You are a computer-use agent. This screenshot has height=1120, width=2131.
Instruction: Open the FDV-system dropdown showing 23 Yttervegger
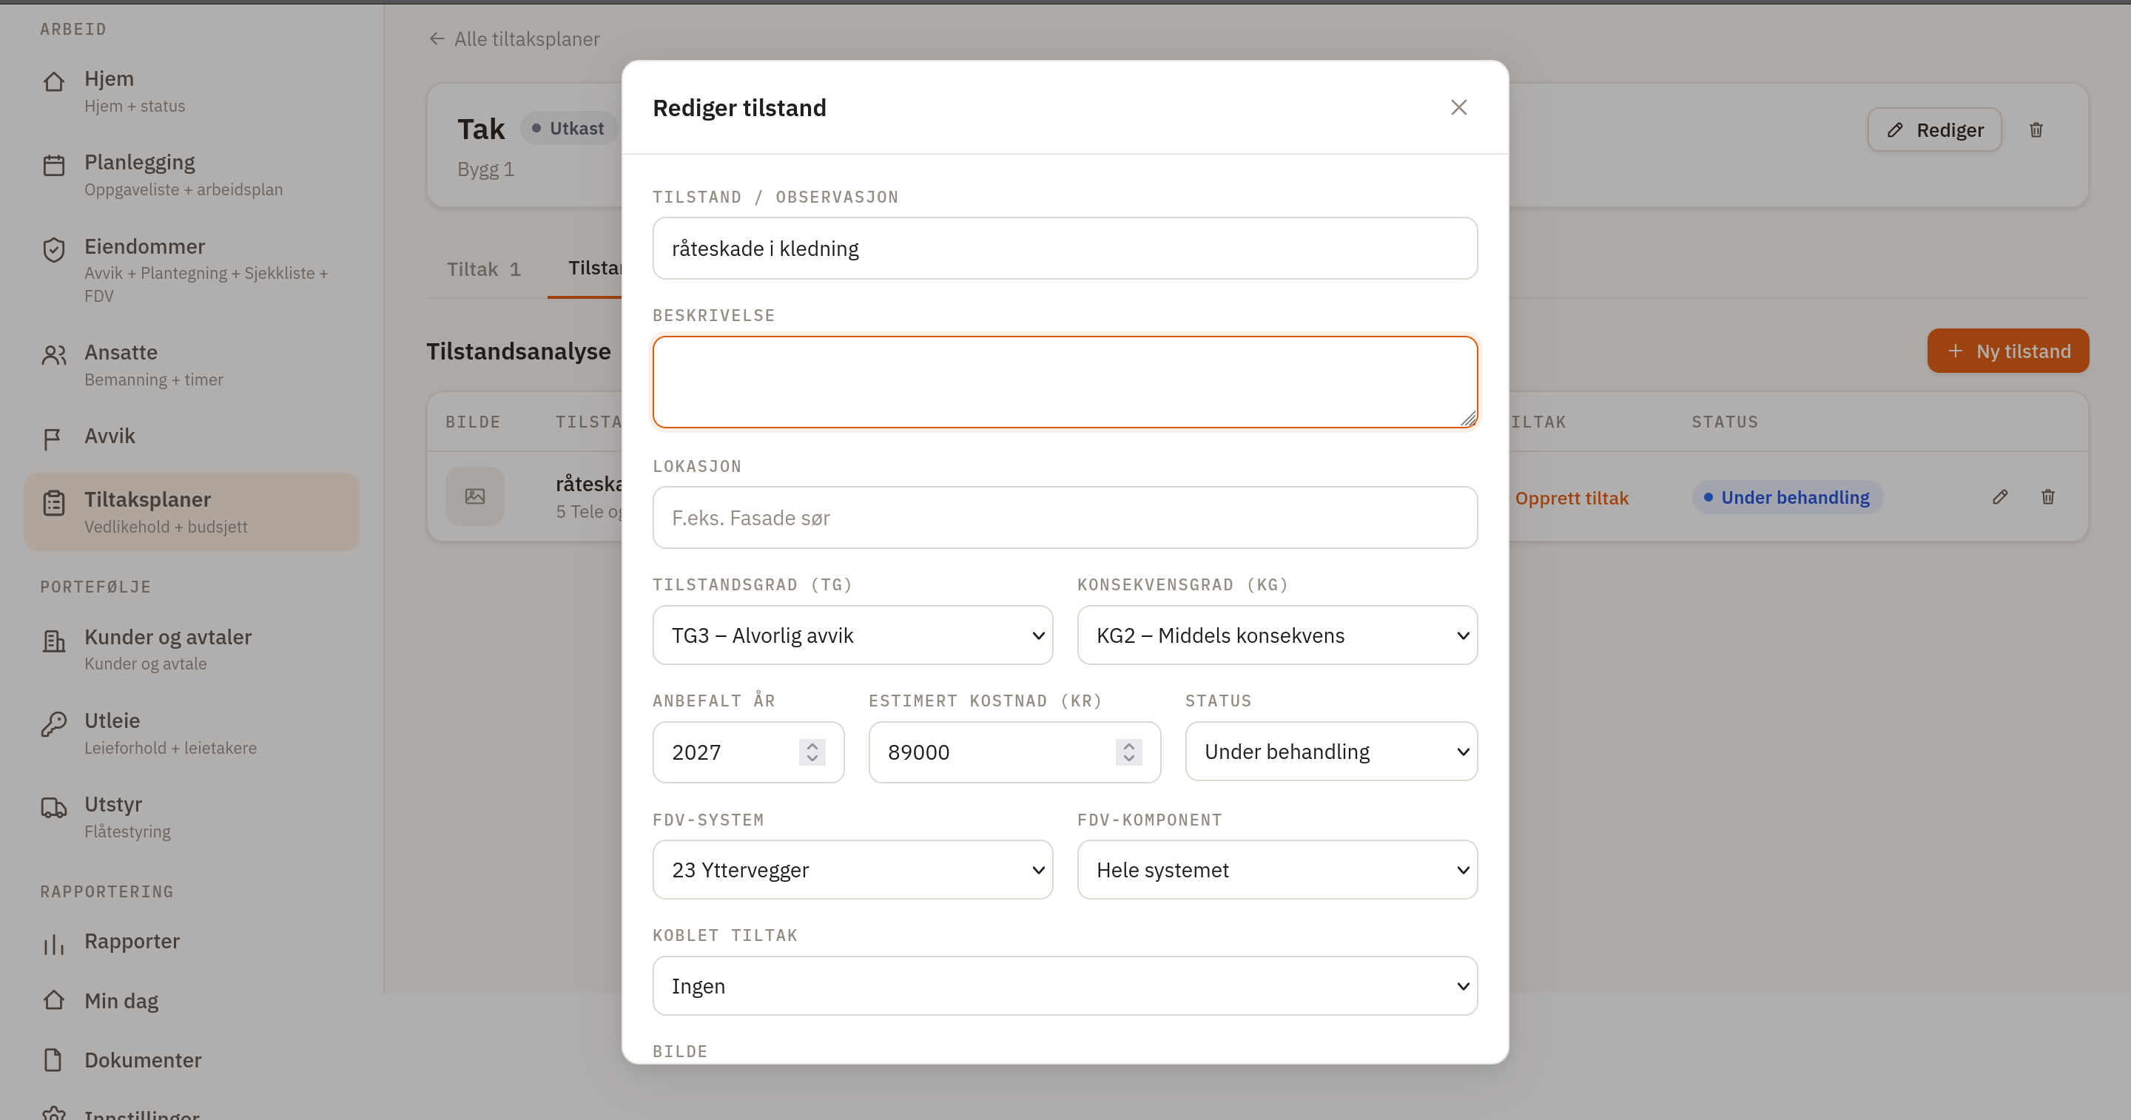[852, 869]
